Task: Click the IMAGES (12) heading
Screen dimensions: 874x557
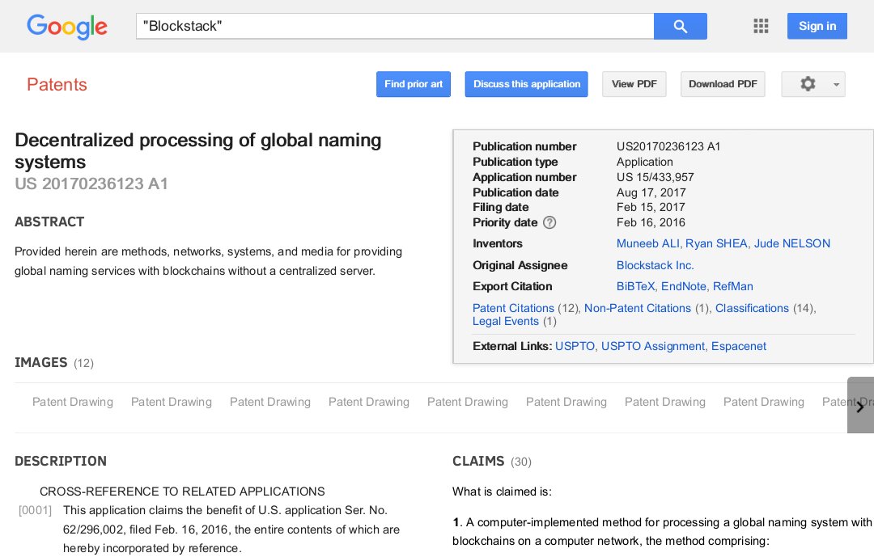Action: coord(54,363)
